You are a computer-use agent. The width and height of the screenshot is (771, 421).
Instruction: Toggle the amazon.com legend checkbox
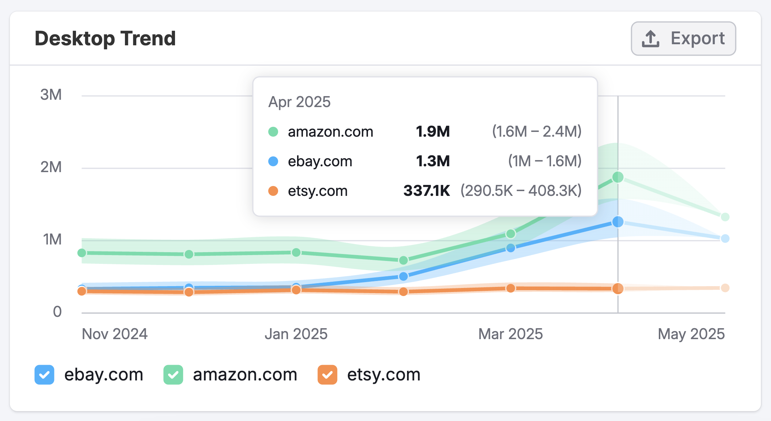coord(173,374)
